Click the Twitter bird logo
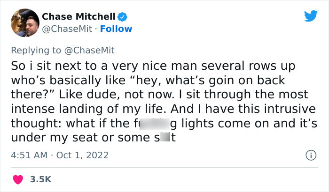 point(311,16)
